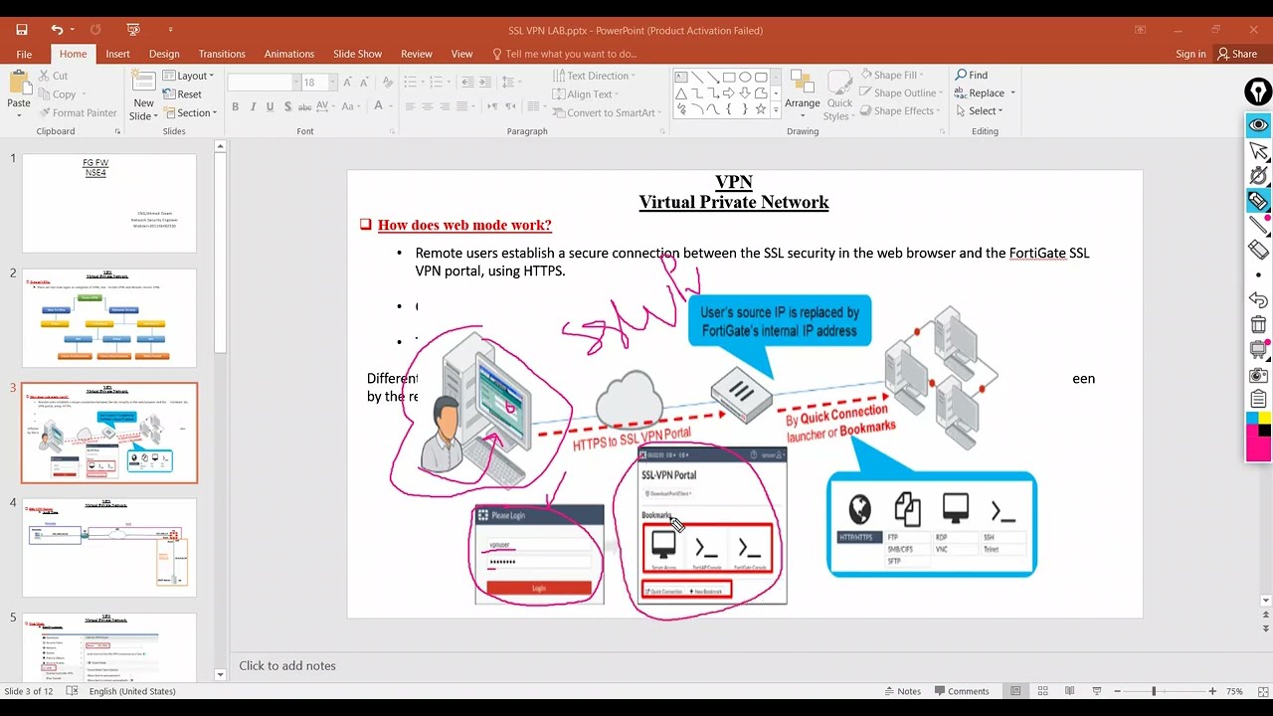Click the Share button

click(x=1237, y=54)
